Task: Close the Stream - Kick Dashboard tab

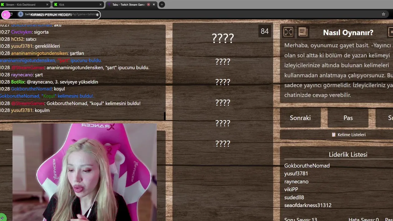Action: tap(47, 5)
